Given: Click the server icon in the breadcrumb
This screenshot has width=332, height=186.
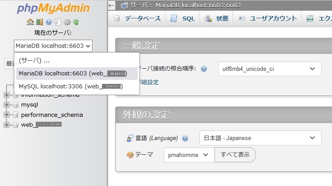Looking at the screenshot, I should tap(125, 5).
